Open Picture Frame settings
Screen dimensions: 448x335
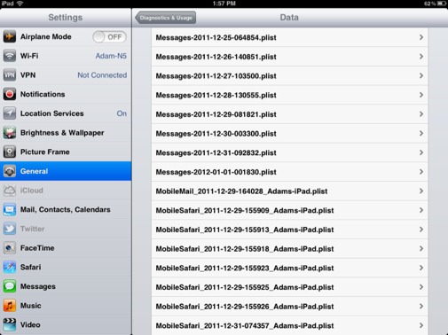(x=66, y=152)
